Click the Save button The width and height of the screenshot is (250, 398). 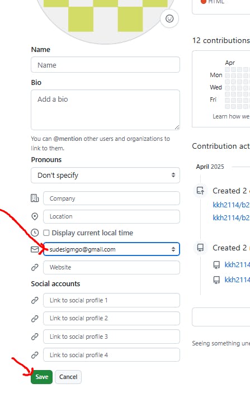[x=41, y=377]
